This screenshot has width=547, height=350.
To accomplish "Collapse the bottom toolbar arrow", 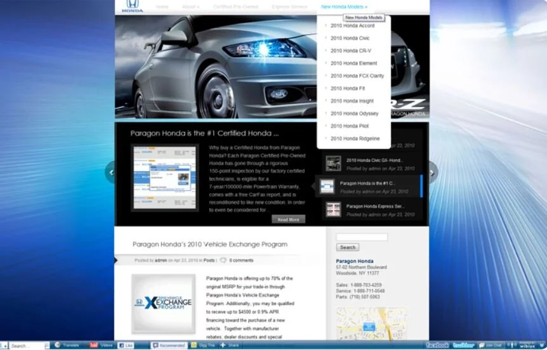I will pyautogui.click(x=543, y=346).
